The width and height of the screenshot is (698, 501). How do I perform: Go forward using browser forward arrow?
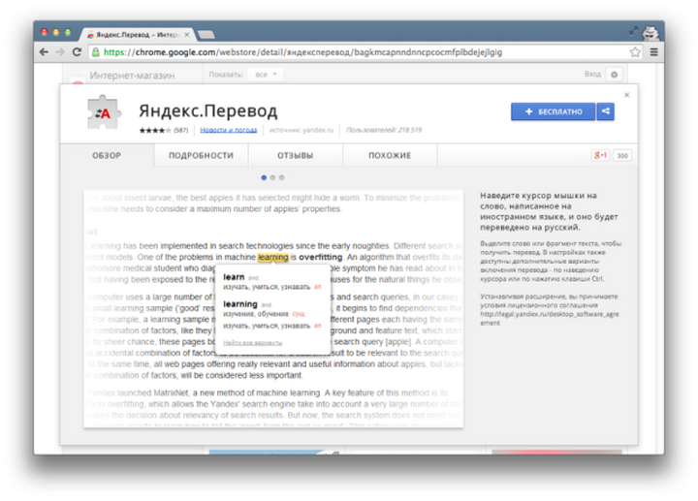point(60,52)
